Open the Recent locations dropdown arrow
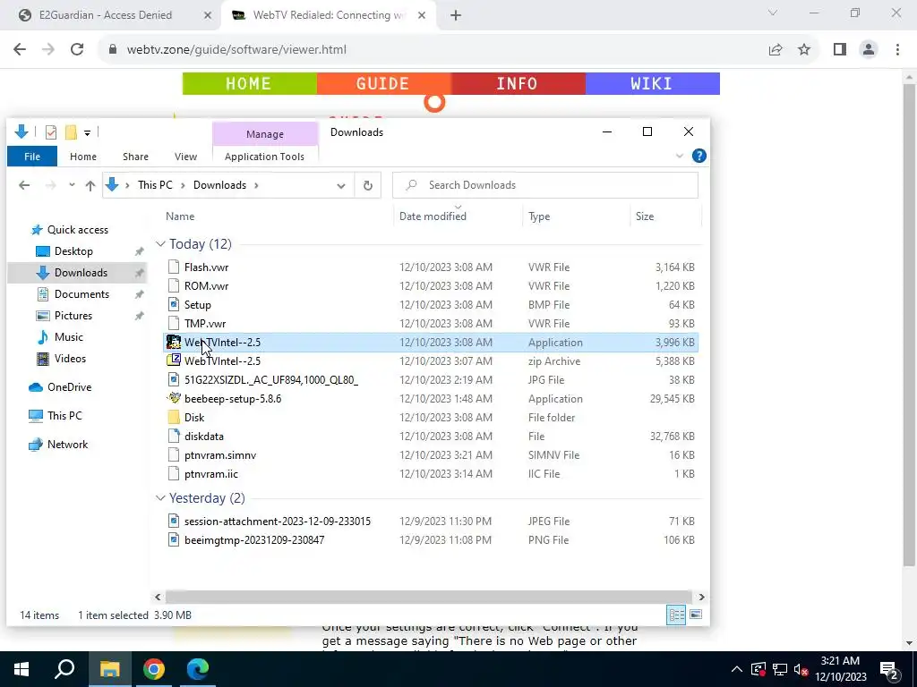 click(72, 185)
